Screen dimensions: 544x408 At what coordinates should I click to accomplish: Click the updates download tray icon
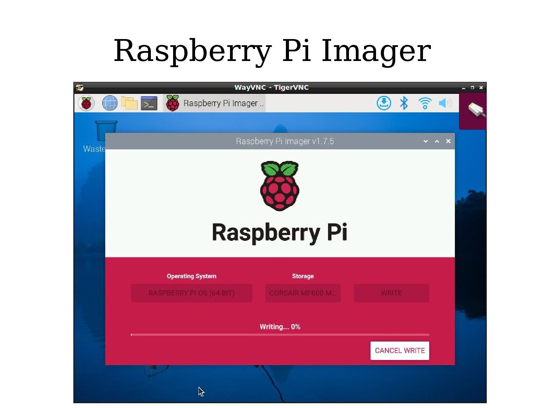[x=384, y=103]
